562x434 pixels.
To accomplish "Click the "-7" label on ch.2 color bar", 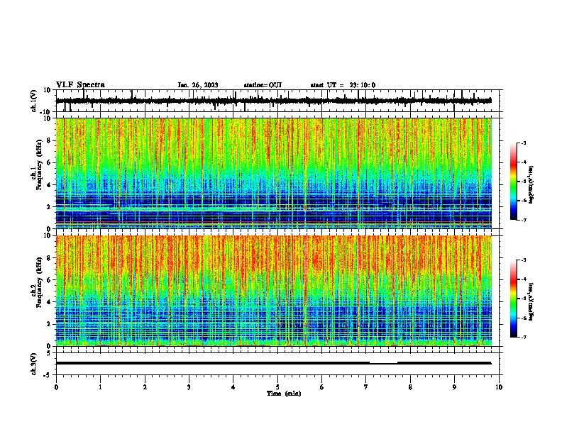I will click(x=524, y=338).
